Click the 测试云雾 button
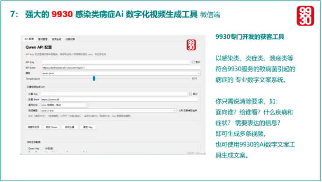This screenshot has height=182, width=322. pyautogui.click(x=70, y=127)
